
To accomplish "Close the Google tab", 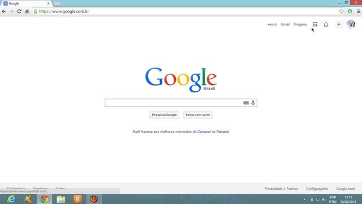I will point(48,3).
